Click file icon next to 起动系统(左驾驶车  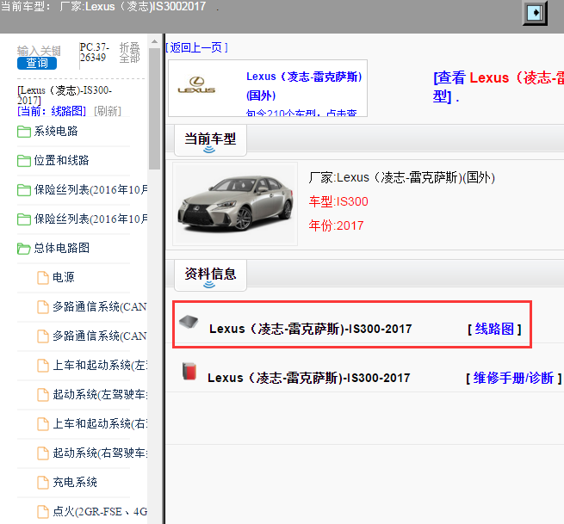pyautogui.click(x=43, y=395)
